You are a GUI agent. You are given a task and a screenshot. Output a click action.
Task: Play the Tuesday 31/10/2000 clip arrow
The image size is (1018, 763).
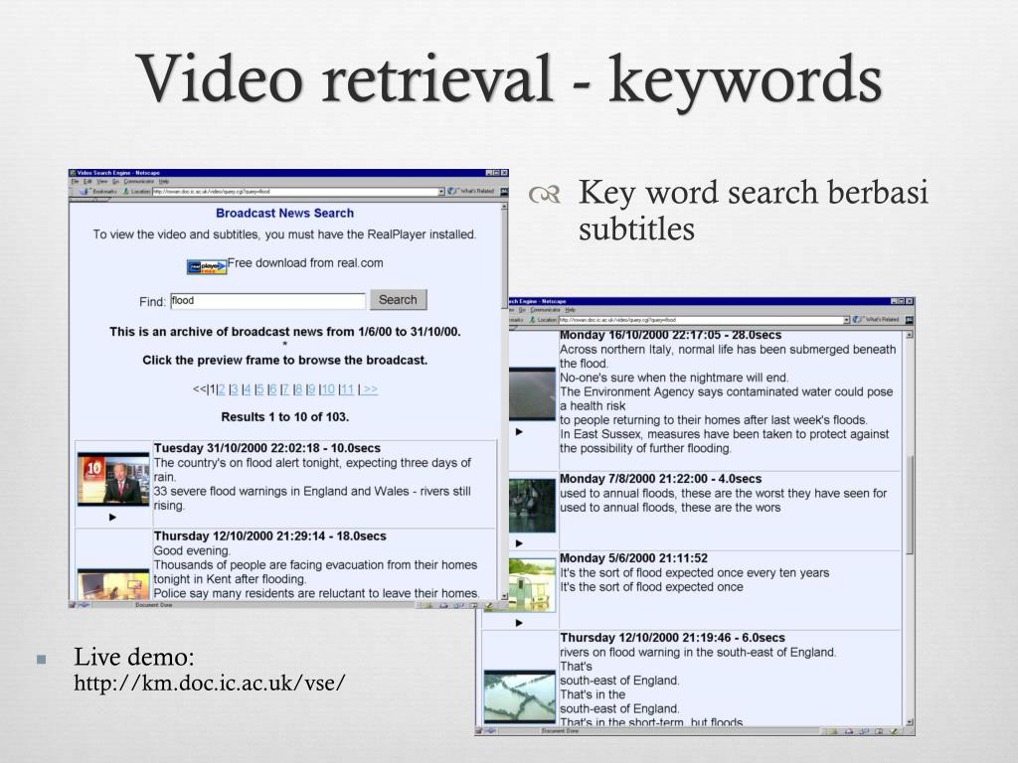point(112,517)
